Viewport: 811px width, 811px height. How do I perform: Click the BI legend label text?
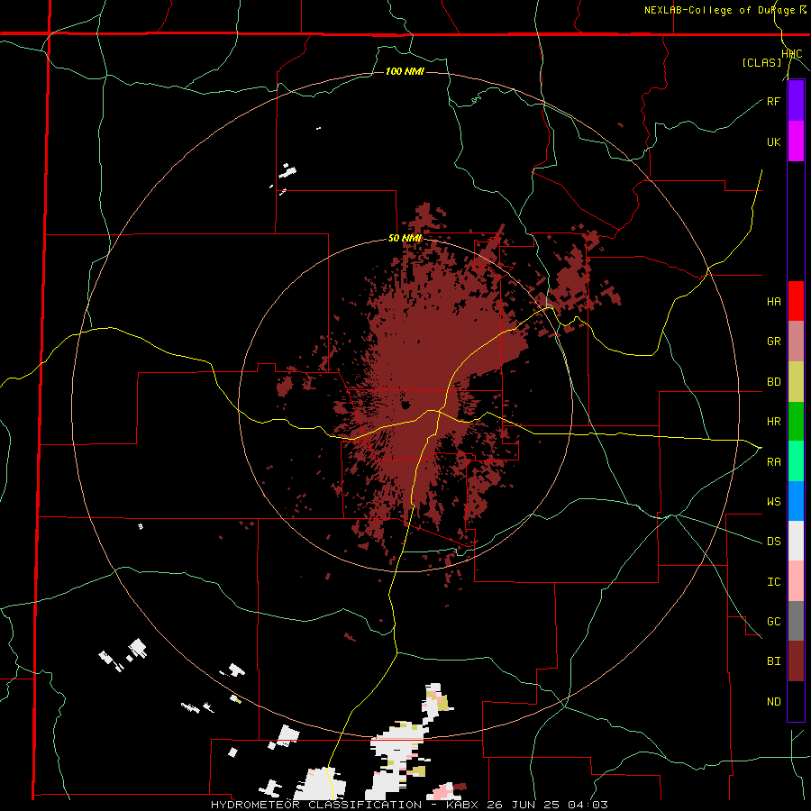pyautogui.click(x=773, y=661)
